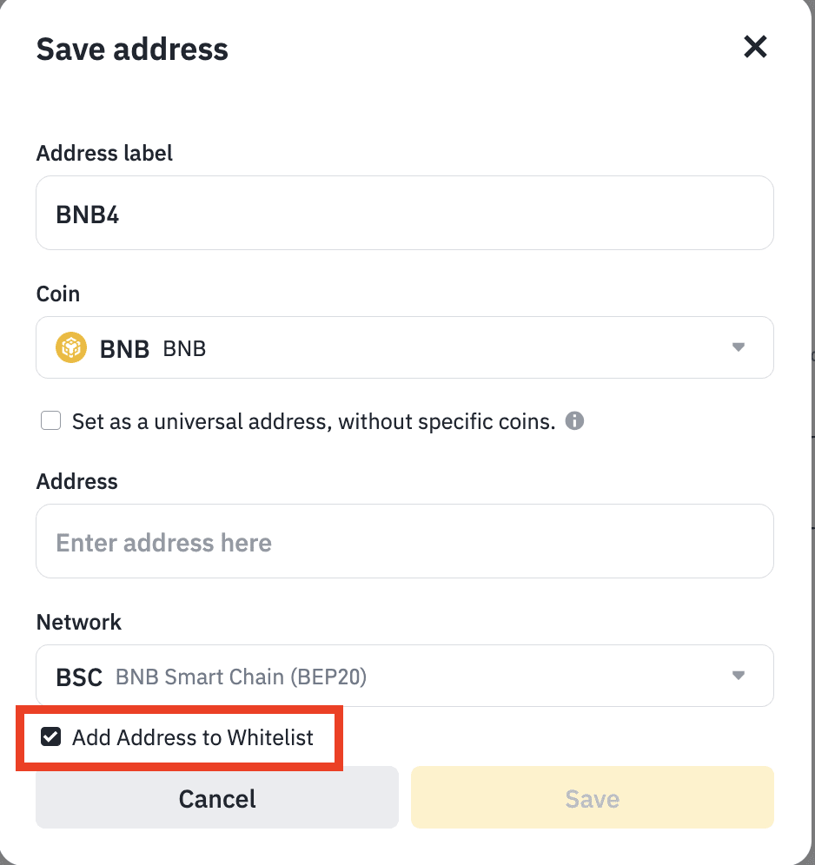
Task: Click the BNB coin logo icon
Action: pyautogui.click(x=71, y=348)
